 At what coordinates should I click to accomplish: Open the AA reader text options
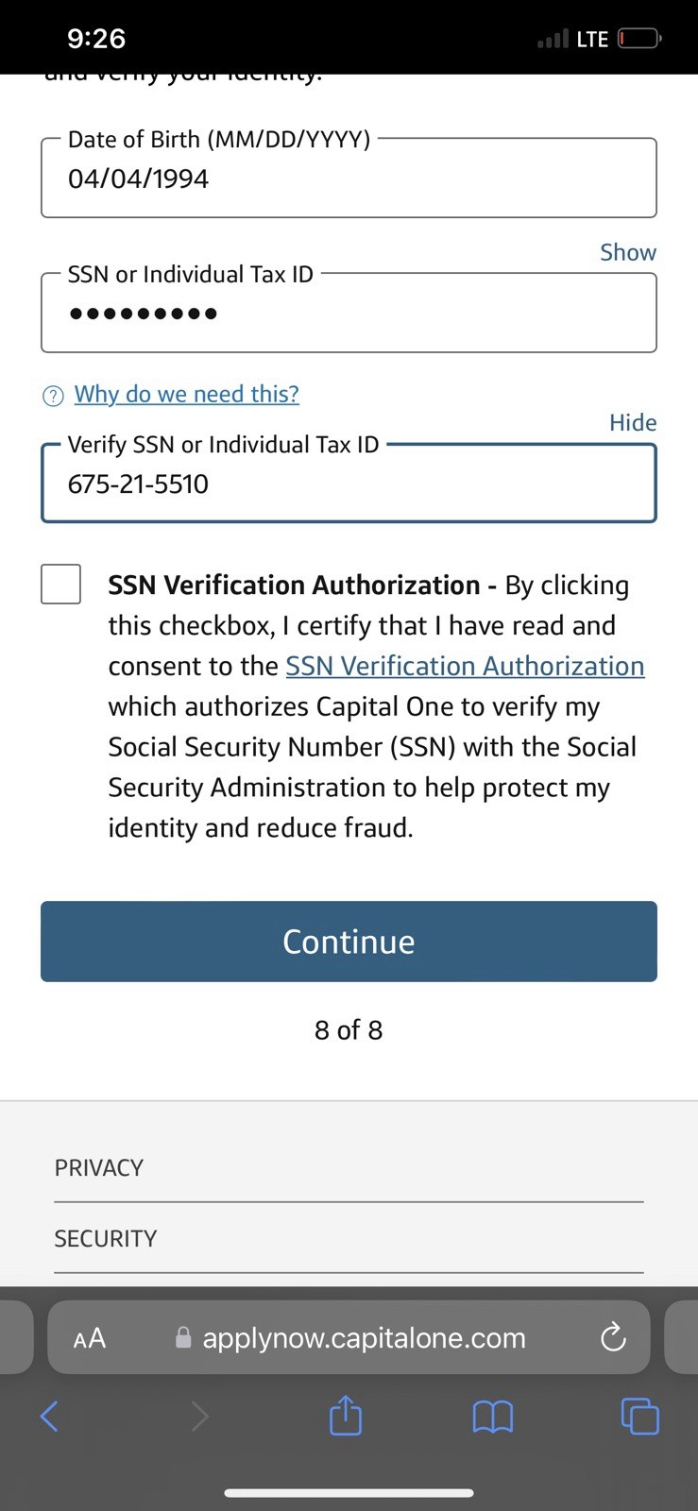tap(90, 1338)
